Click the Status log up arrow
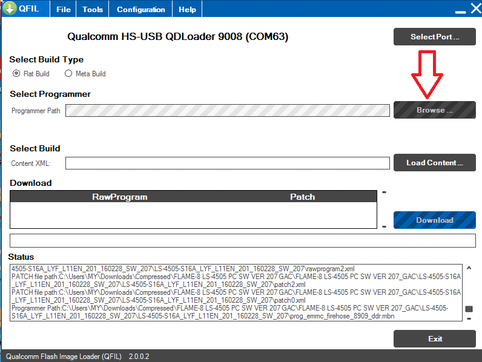Screen dimensions: 482x362 coord(469,268)
